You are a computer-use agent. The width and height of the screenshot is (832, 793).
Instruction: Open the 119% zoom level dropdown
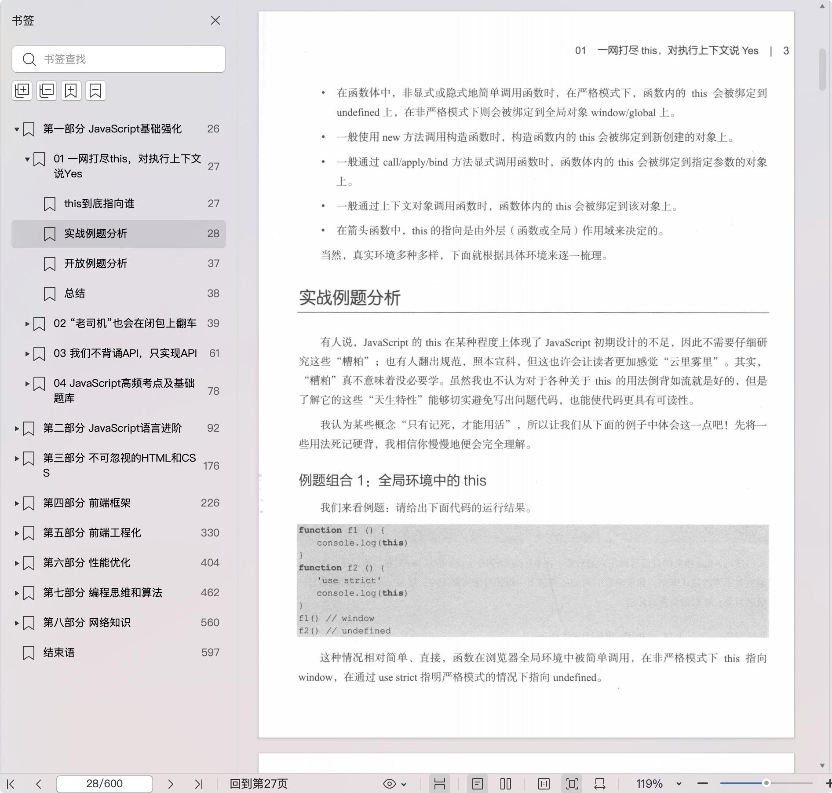coord(679,784)
